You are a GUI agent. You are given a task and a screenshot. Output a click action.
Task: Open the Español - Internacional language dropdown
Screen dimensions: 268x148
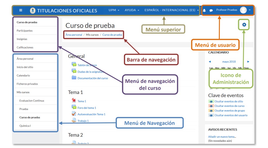[x=172, y=10]
